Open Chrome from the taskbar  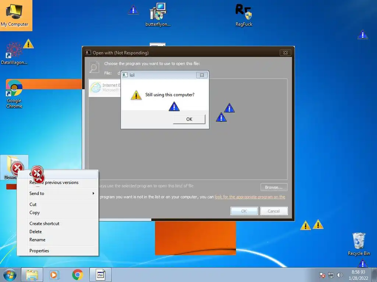[x=77, y=275]
